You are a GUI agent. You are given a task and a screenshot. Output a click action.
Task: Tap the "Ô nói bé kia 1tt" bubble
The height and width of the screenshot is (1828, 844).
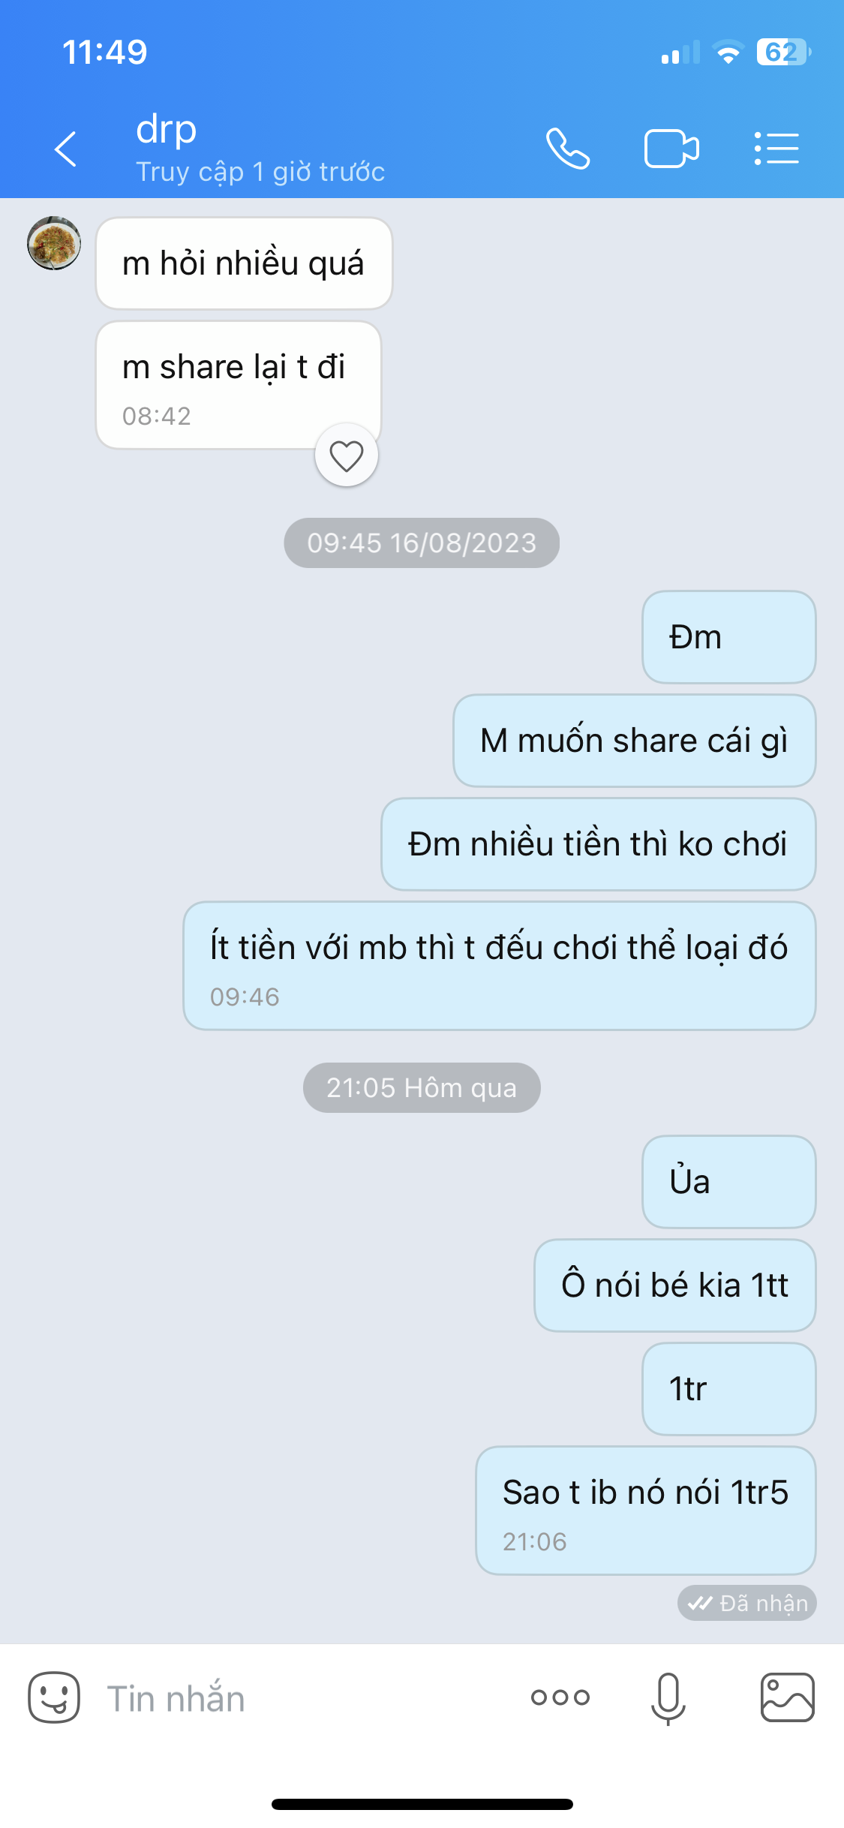coord(675,1285)
